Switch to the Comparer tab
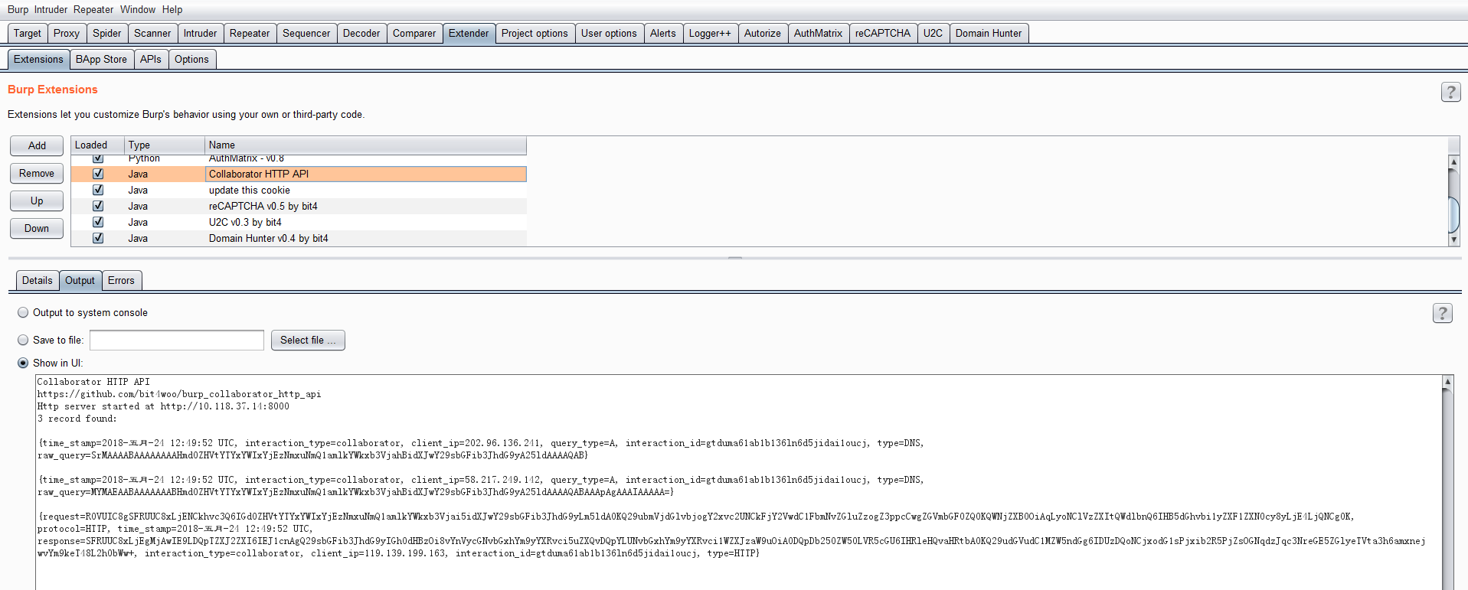The width and height of the screenshot is (1468, 590). 414,33
